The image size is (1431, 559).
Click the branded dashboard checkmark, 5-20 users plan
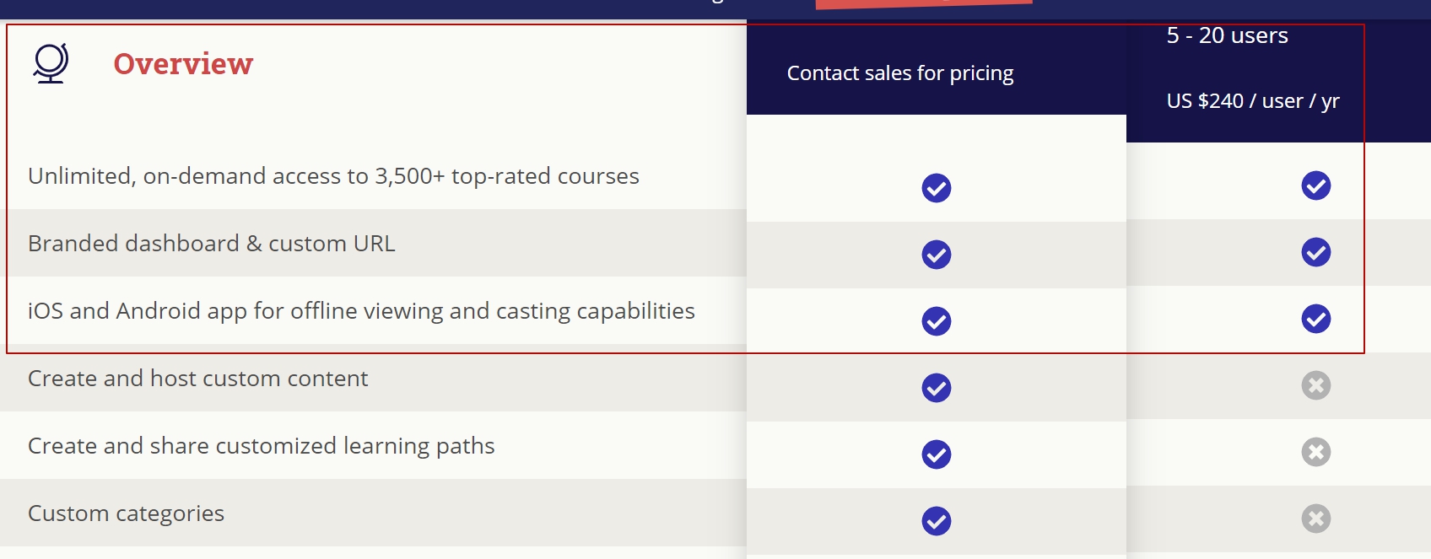click(x=1315, y=252)
